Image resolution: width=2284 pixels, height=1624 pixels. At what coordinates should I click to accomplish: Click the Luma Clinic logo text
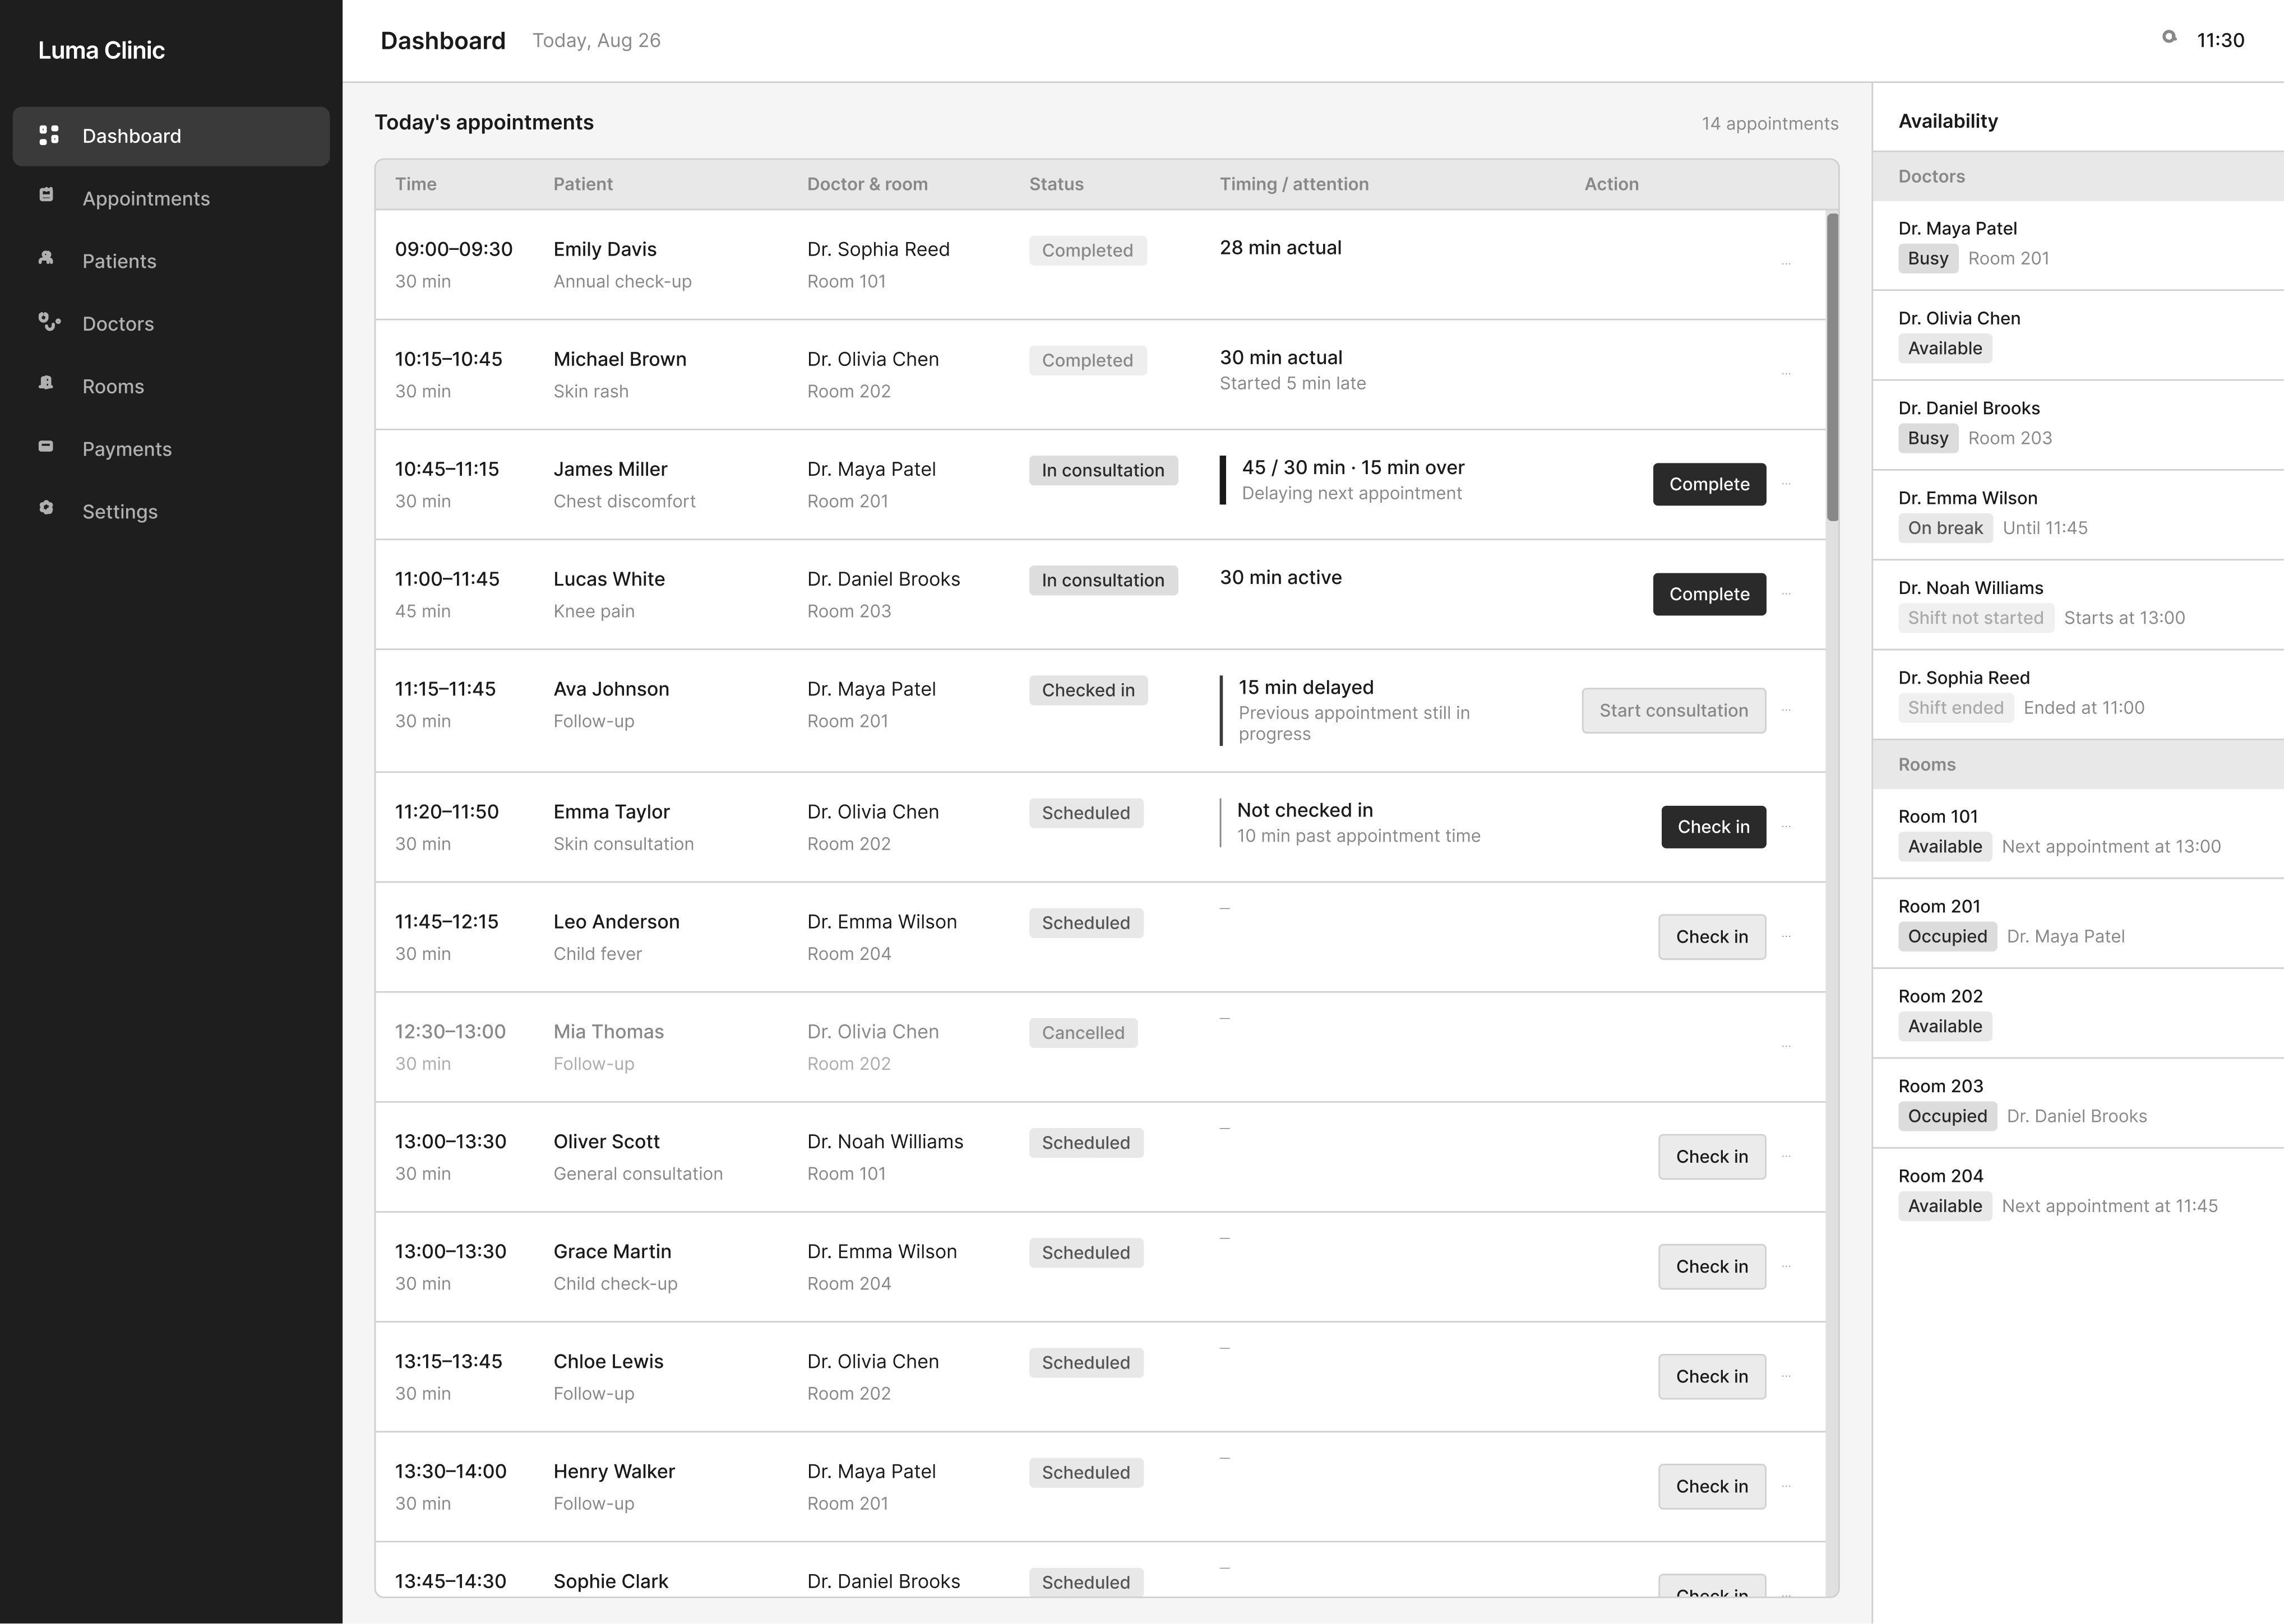pos(101,50)
